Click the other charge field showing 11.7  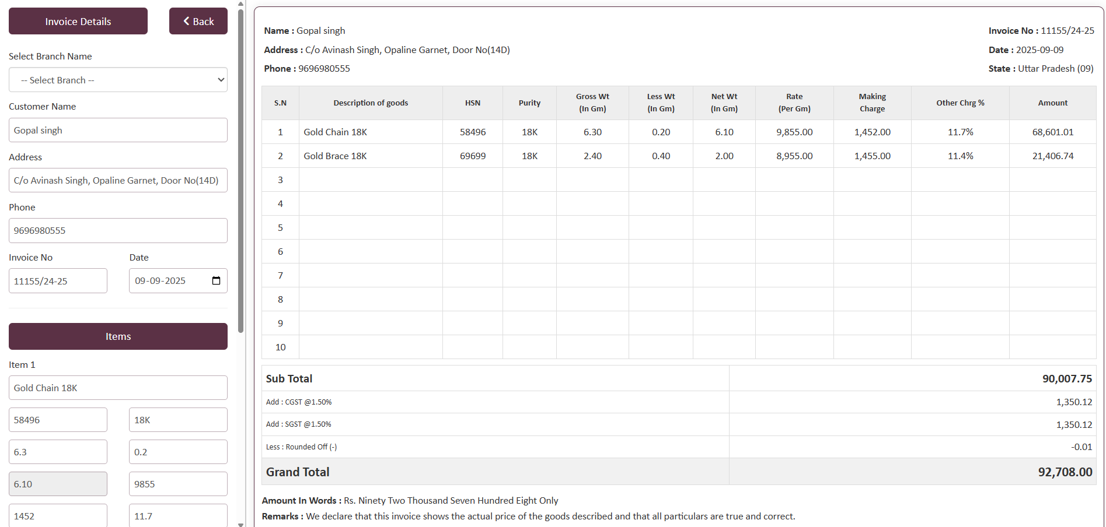(178, 515)
